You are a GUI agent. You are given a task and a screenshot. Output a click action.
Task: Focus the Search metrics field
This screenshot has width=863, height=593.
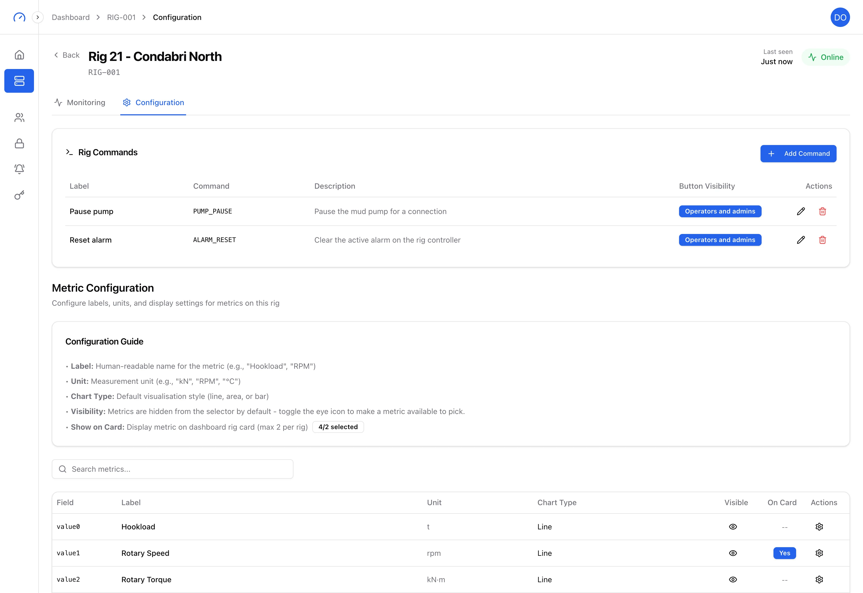[x=172, y=469]
